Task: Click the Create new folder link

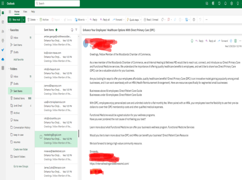Action: pyautogui.click(x=21, y=149)
